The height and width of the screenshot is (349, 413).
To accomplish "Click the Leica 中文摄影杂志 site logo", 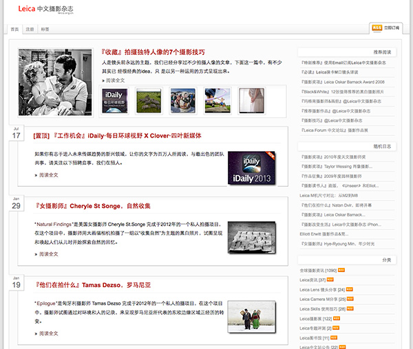I will (x=43, y=9).
